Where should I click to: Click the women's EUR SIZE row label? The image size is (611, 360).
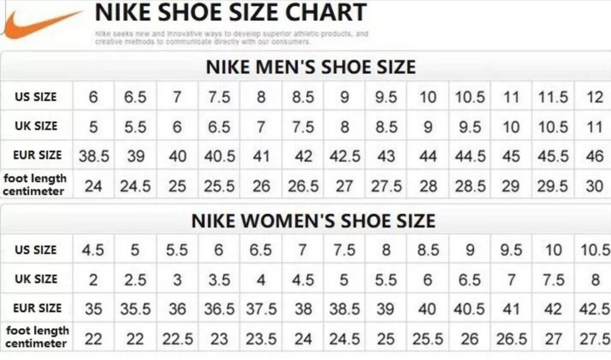point(37,308)
